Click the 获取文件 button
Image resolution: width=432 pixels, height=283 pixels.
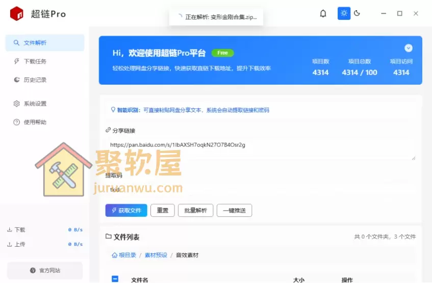(126, 211)
